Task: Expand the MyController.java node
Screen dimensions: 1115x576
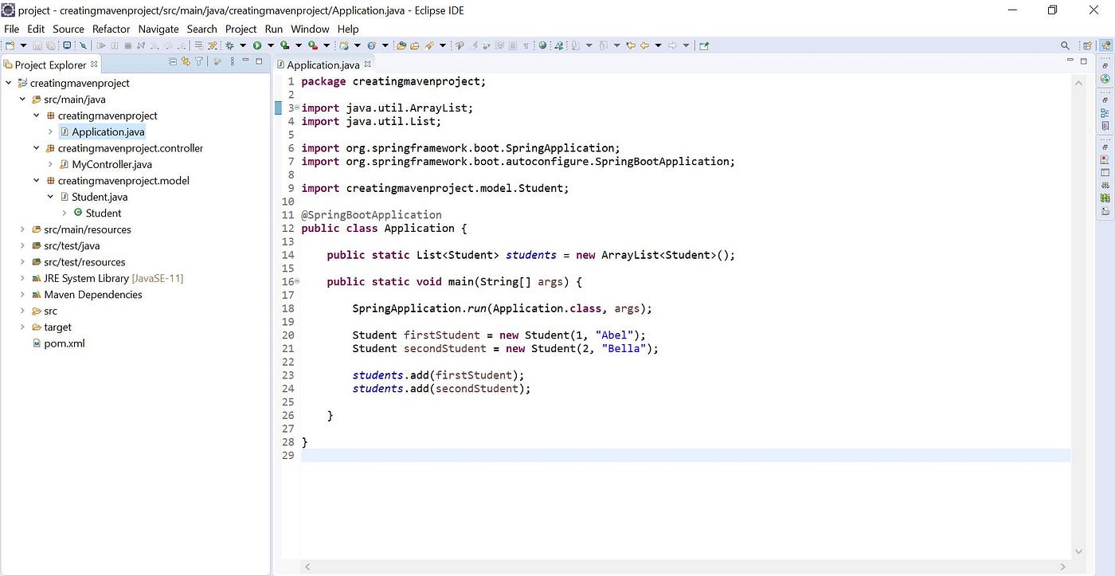Action: (x=50, y=164)
